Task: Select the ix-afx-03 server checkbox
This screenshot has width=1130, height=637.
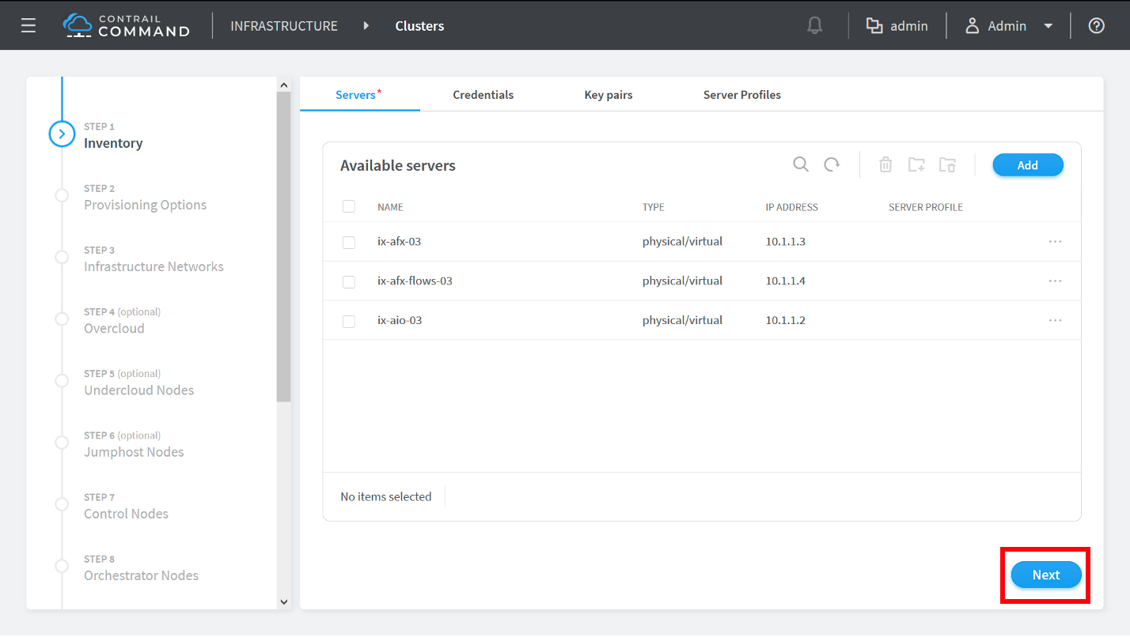Action: point(349,242)
